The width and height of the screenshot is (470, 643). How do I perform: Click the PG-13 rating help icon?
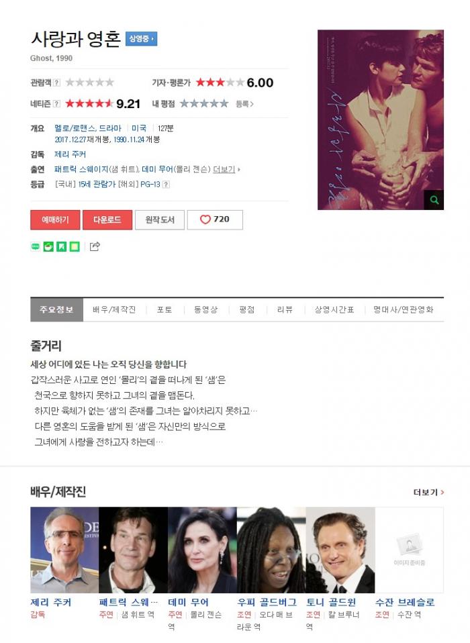click(x=166, y=185)
